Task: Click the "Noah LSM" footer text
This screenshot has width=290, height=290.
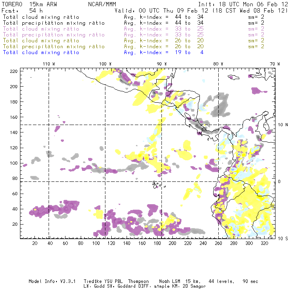Action: pyautogui.click(x=170, y=281)
